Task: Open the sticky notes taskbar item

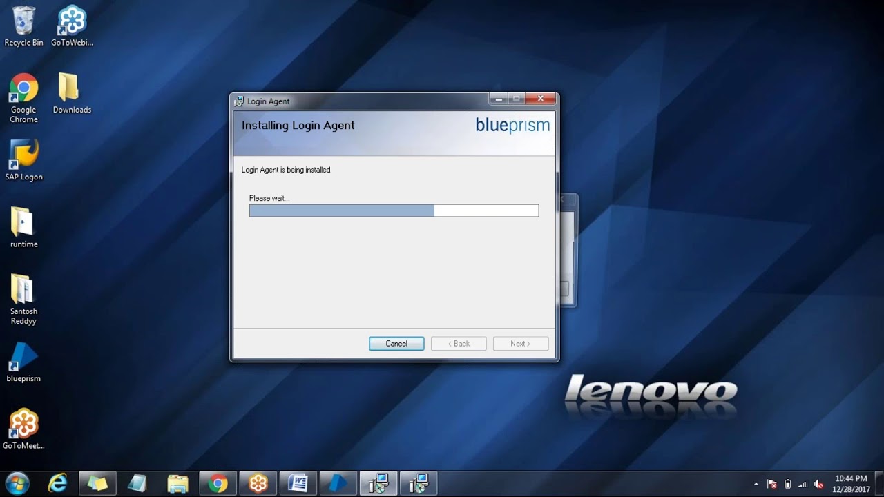Action: [97, 483]
